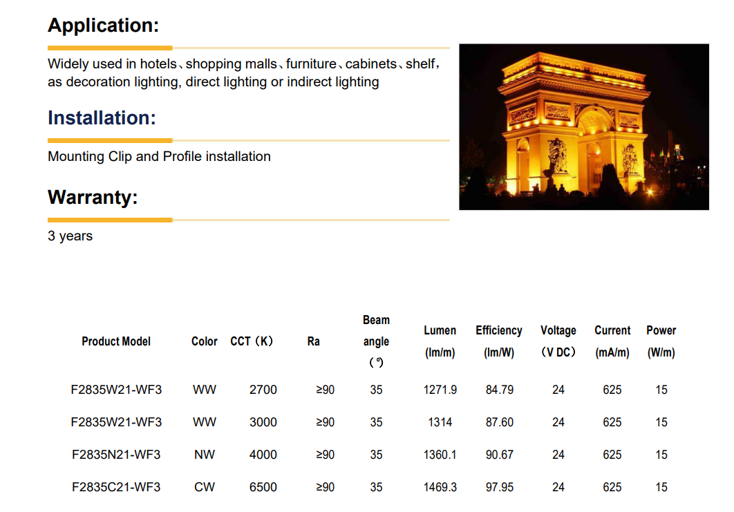The height and width of the screenshot is (512, 734).
Task: Click the "Color" column header
Action: click(204, 341)
